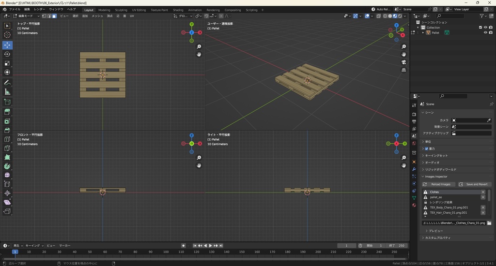Select the Annotate pencil tool
Viewport: 496px width, 266px height.
tap(7, 83)
